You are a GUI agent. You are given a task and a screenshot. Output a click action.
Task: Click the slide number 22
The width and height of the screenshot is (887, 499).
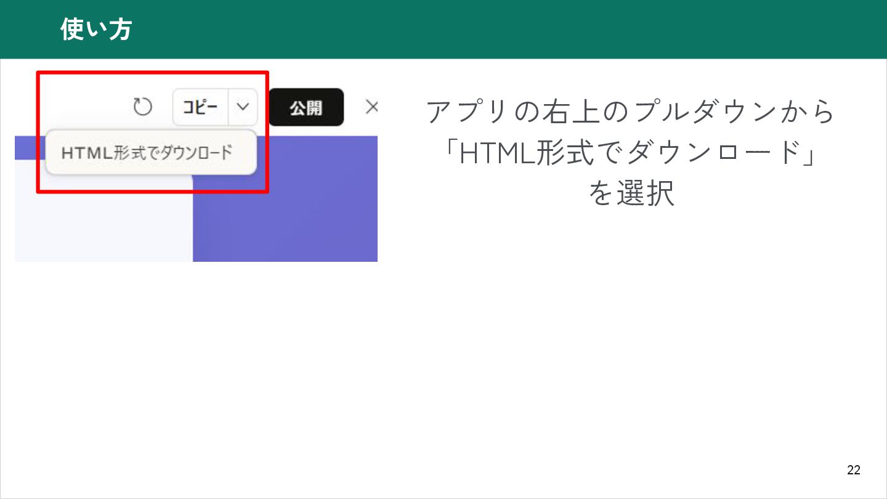tap(854, 470)
